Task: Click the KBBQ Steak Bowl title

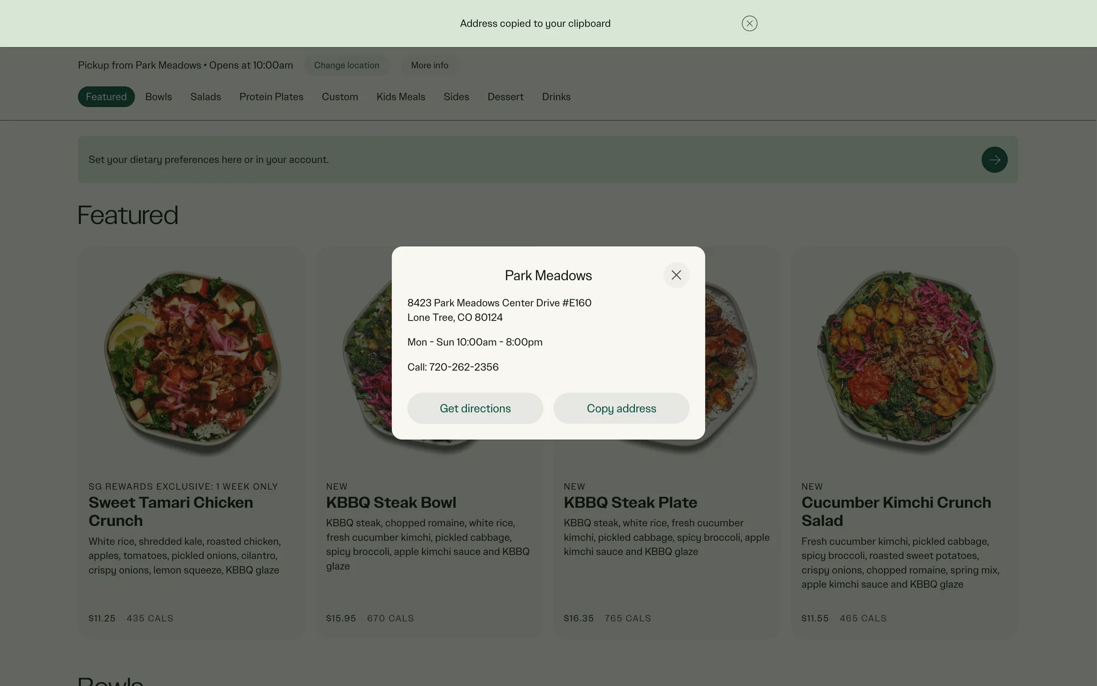Action: click(x=391, y=502)
